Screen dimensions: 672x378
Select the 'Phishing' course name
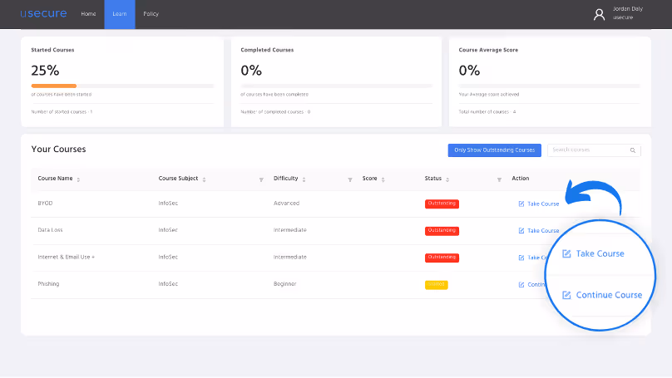(48, 284)
